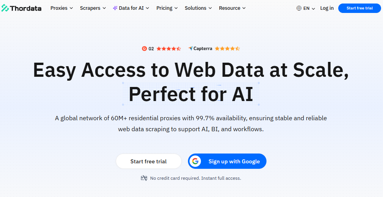Screen dimensions: 383x197
Task: Click the Capterra star rating
Action: pos(227,49)
